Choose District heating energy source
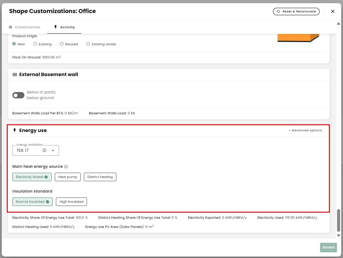343x258 pixels. 100,177
